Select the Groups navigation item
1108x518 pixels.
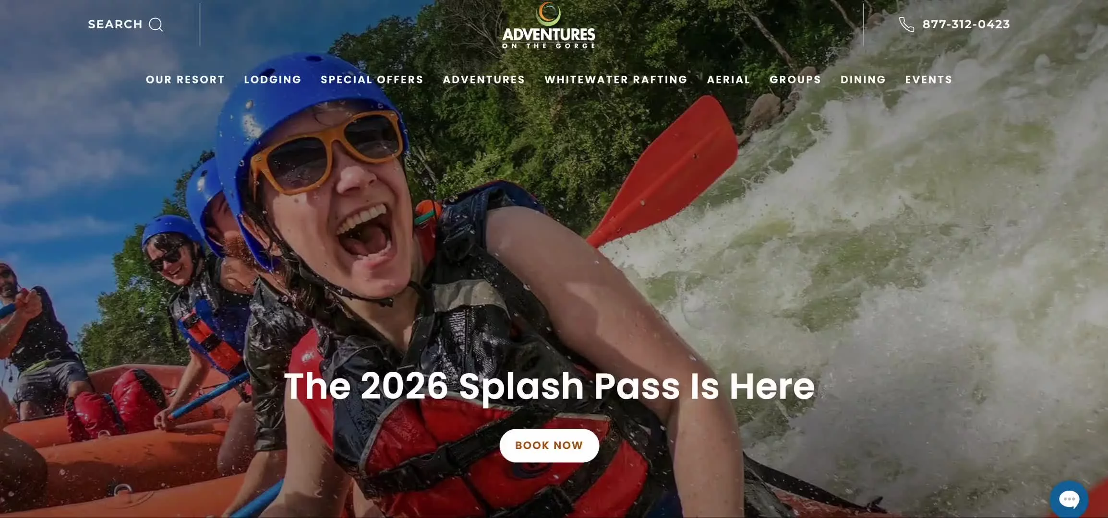coord(795,80)
